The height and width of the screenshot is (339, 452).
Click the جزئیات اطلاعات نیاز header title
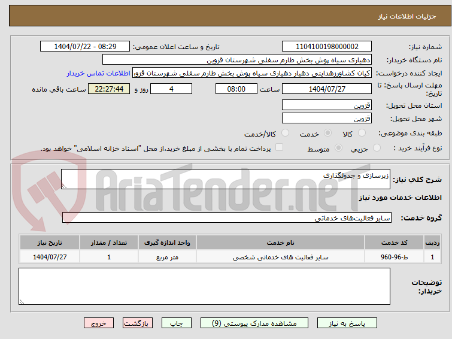click(x=407, y=16)
